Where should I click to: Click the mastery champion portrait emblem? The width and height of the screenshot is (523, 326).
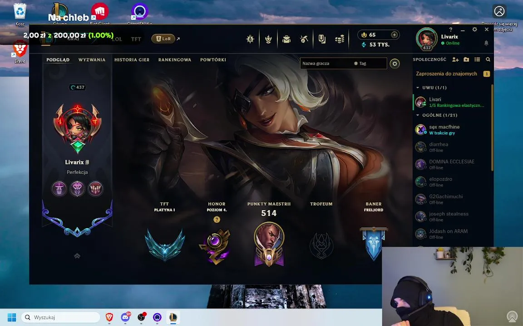[269, 244]
